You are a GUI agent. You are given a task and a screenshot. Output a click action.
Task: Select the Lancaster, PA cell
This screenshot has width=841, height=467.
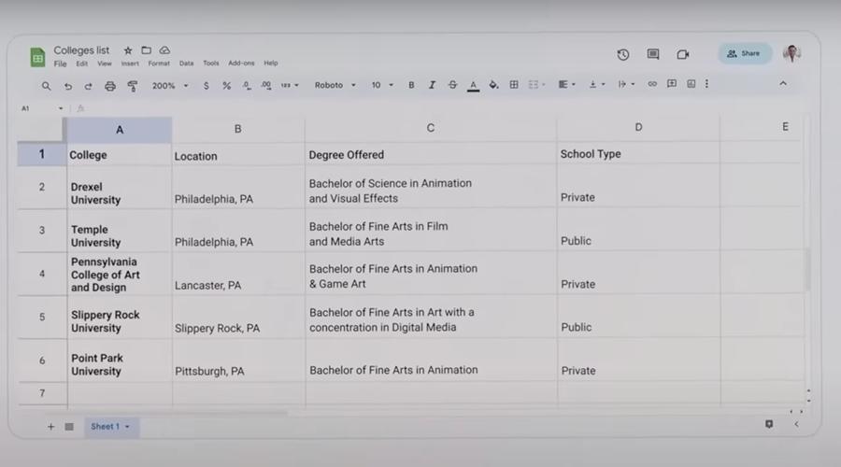click(238, 274)
